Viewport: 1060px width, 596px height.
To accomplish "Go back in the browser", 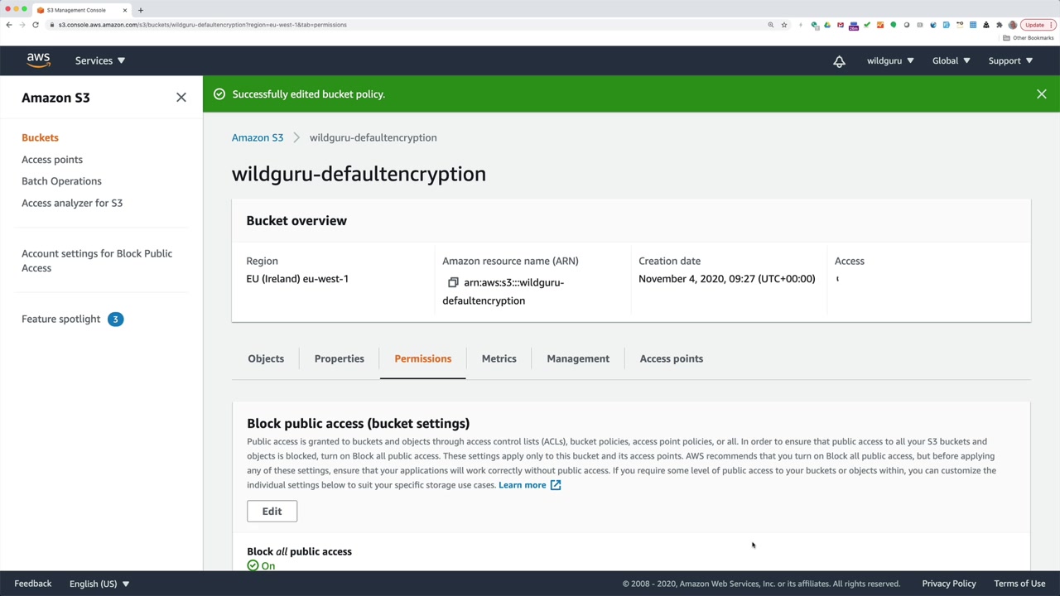I will (x=9, y=25).
